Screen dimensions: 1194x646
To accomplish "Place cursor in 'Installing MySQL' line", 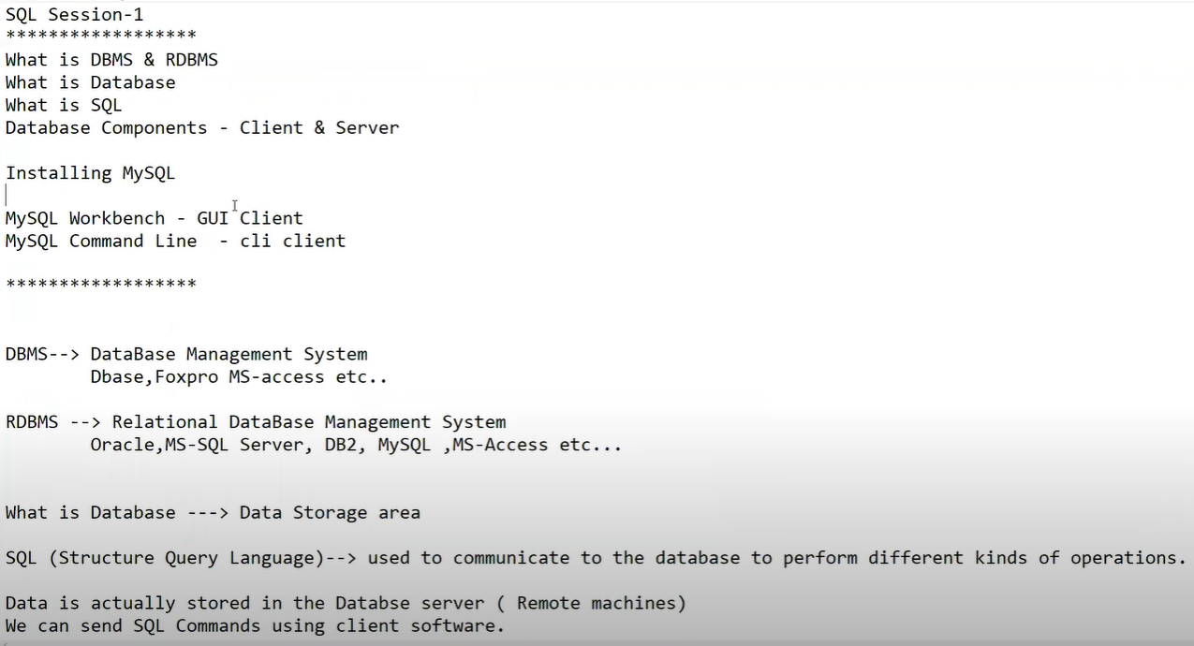I will tap(90, 173).
